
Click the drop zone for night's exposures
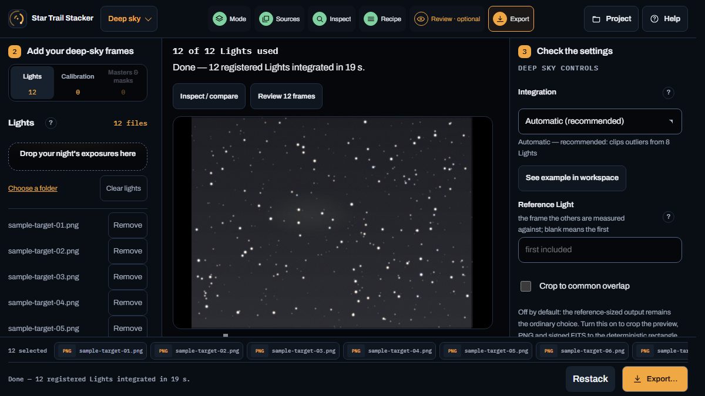(x=78, y=157)
